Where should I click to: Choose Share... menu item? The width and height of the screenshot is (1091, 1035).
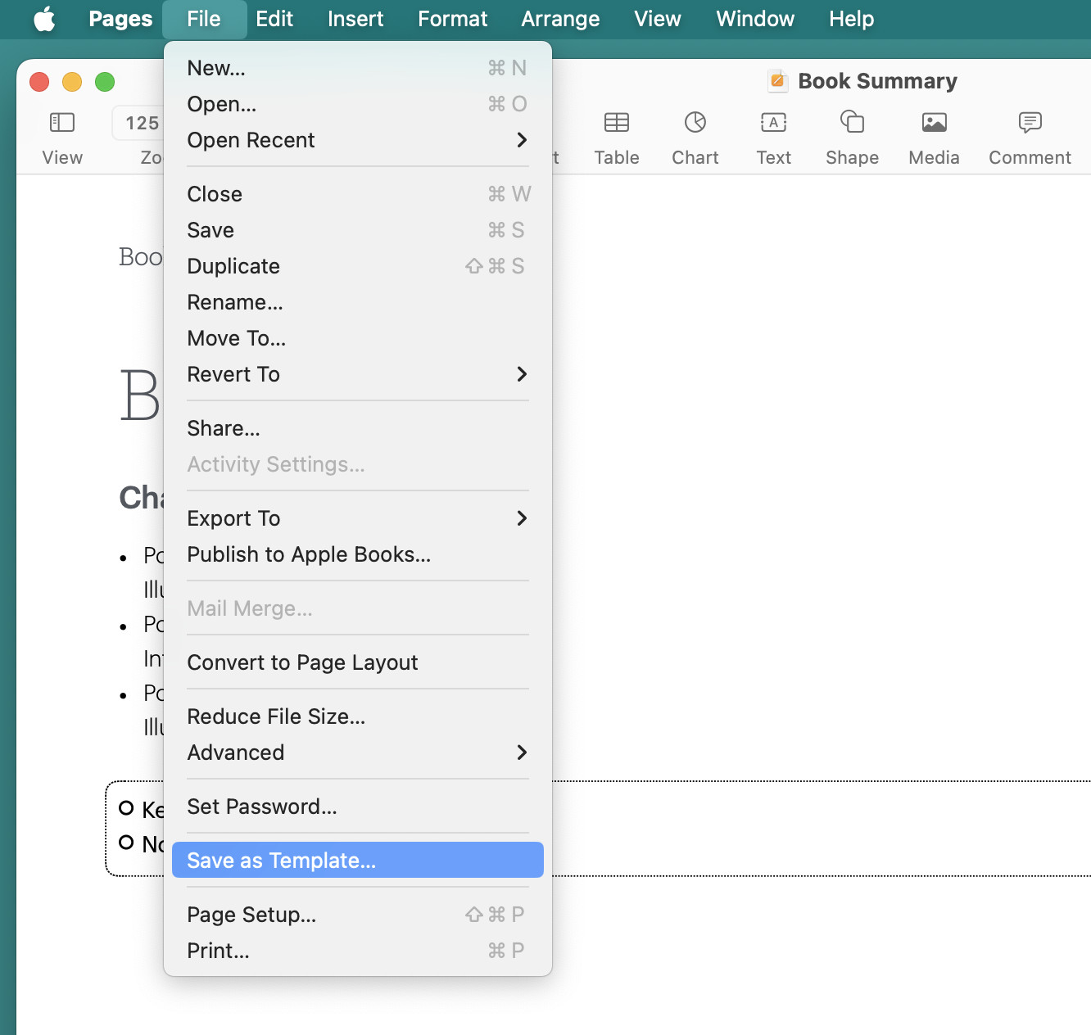point(358,428)
